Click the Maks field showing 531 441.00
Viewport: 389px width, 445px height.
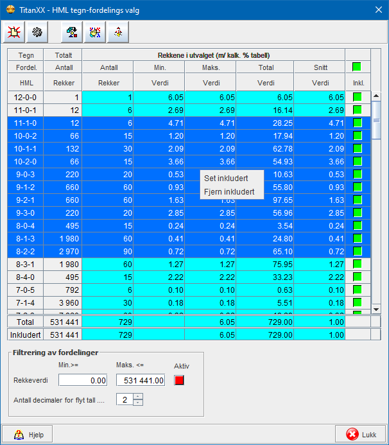tap(141, 380)
